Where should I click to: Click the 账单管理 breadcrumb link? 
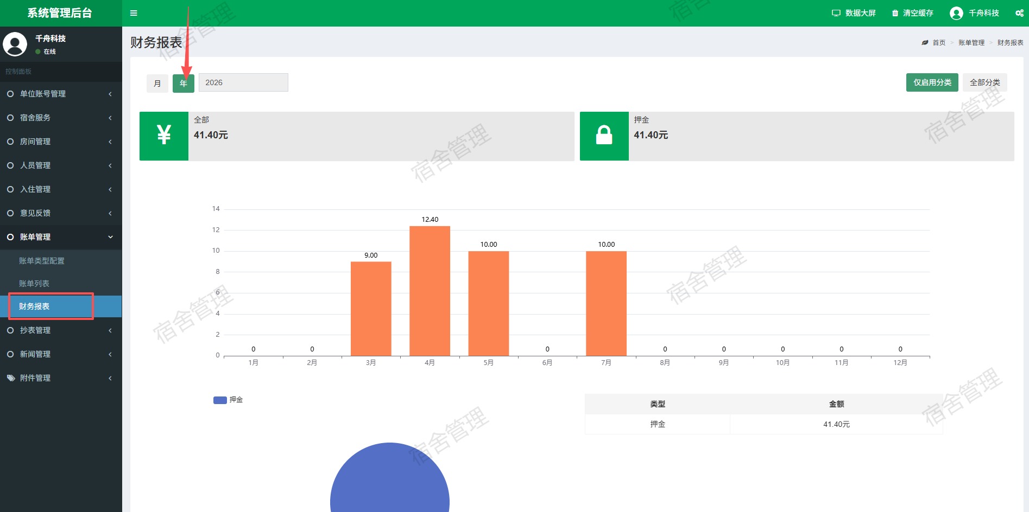click(971, 43)
